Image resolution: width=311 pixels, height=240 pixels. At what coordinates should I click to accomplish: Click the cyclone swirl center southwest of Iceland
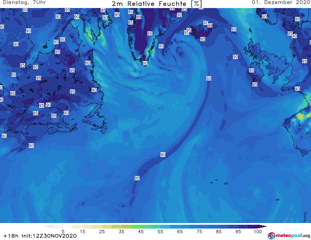pos(181,53)
